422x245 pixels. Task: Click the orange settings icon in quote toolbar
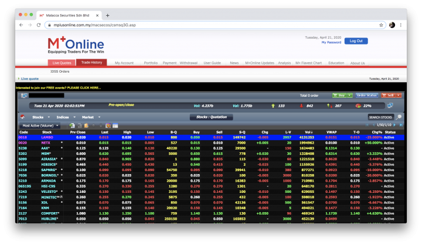[108, 125]
